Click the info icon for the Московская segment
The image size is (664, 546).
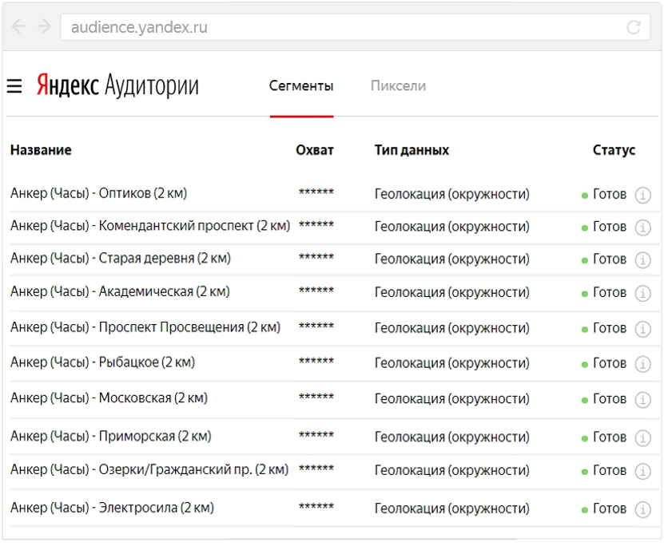coord(642,399)
